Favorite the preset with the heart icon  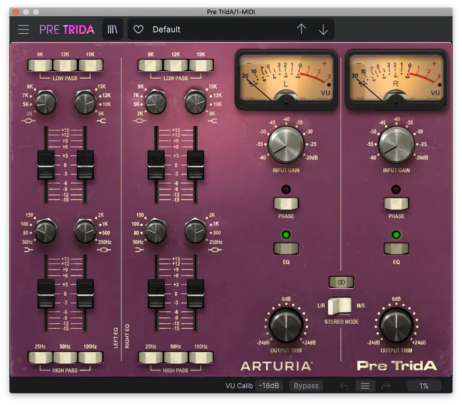coord(139,29)
